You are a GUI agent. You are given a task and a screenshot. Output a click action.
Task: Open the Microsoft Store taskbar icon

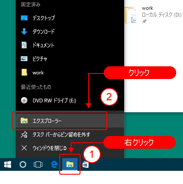(x=86, y=164)
